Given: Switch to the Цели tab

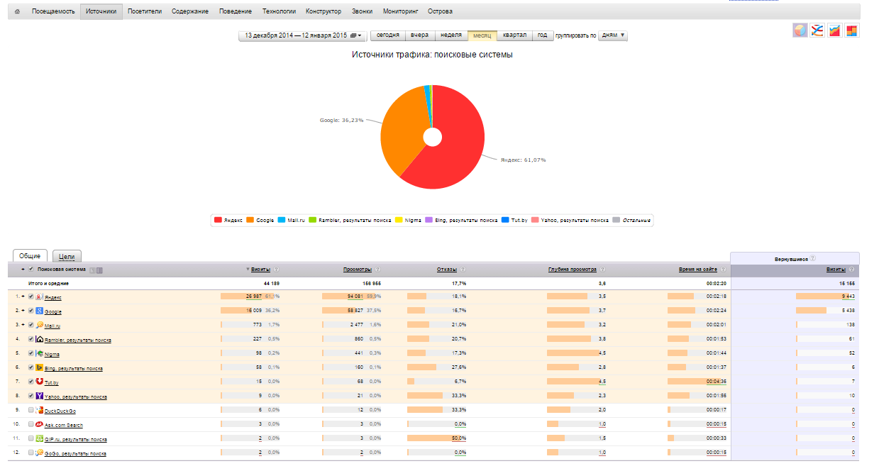Looking at the screenshot, I should (x=67, y=257).
